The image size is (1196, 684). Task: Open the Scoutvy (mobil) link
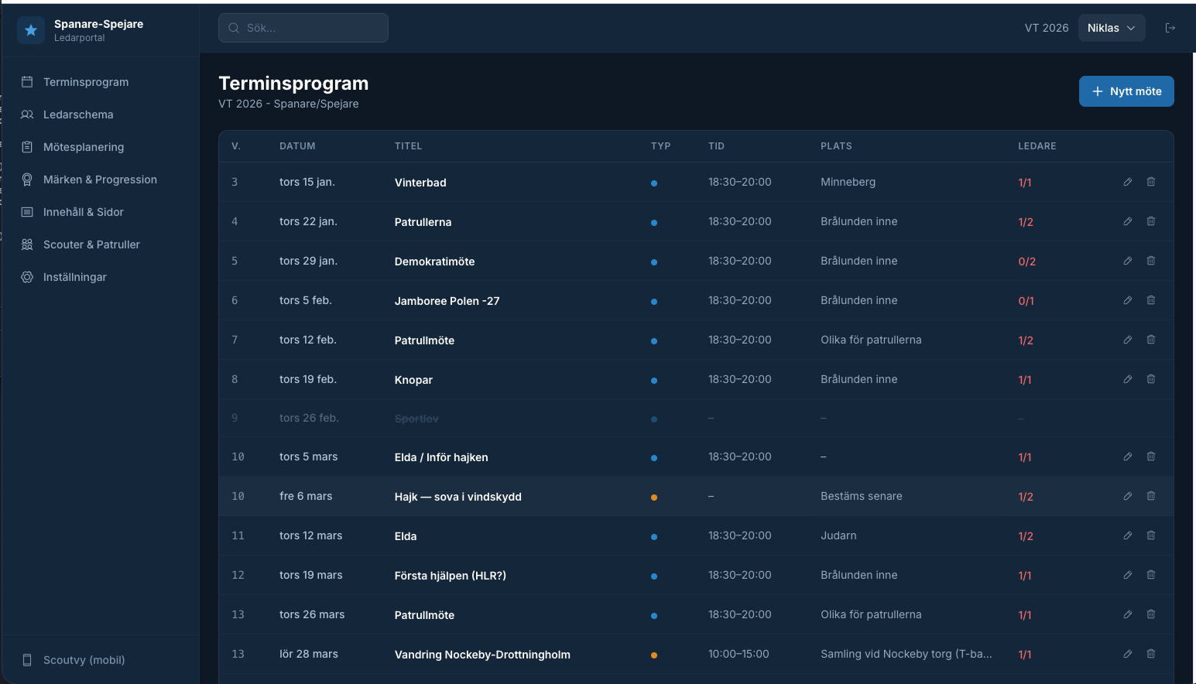(x=84, y=660)
